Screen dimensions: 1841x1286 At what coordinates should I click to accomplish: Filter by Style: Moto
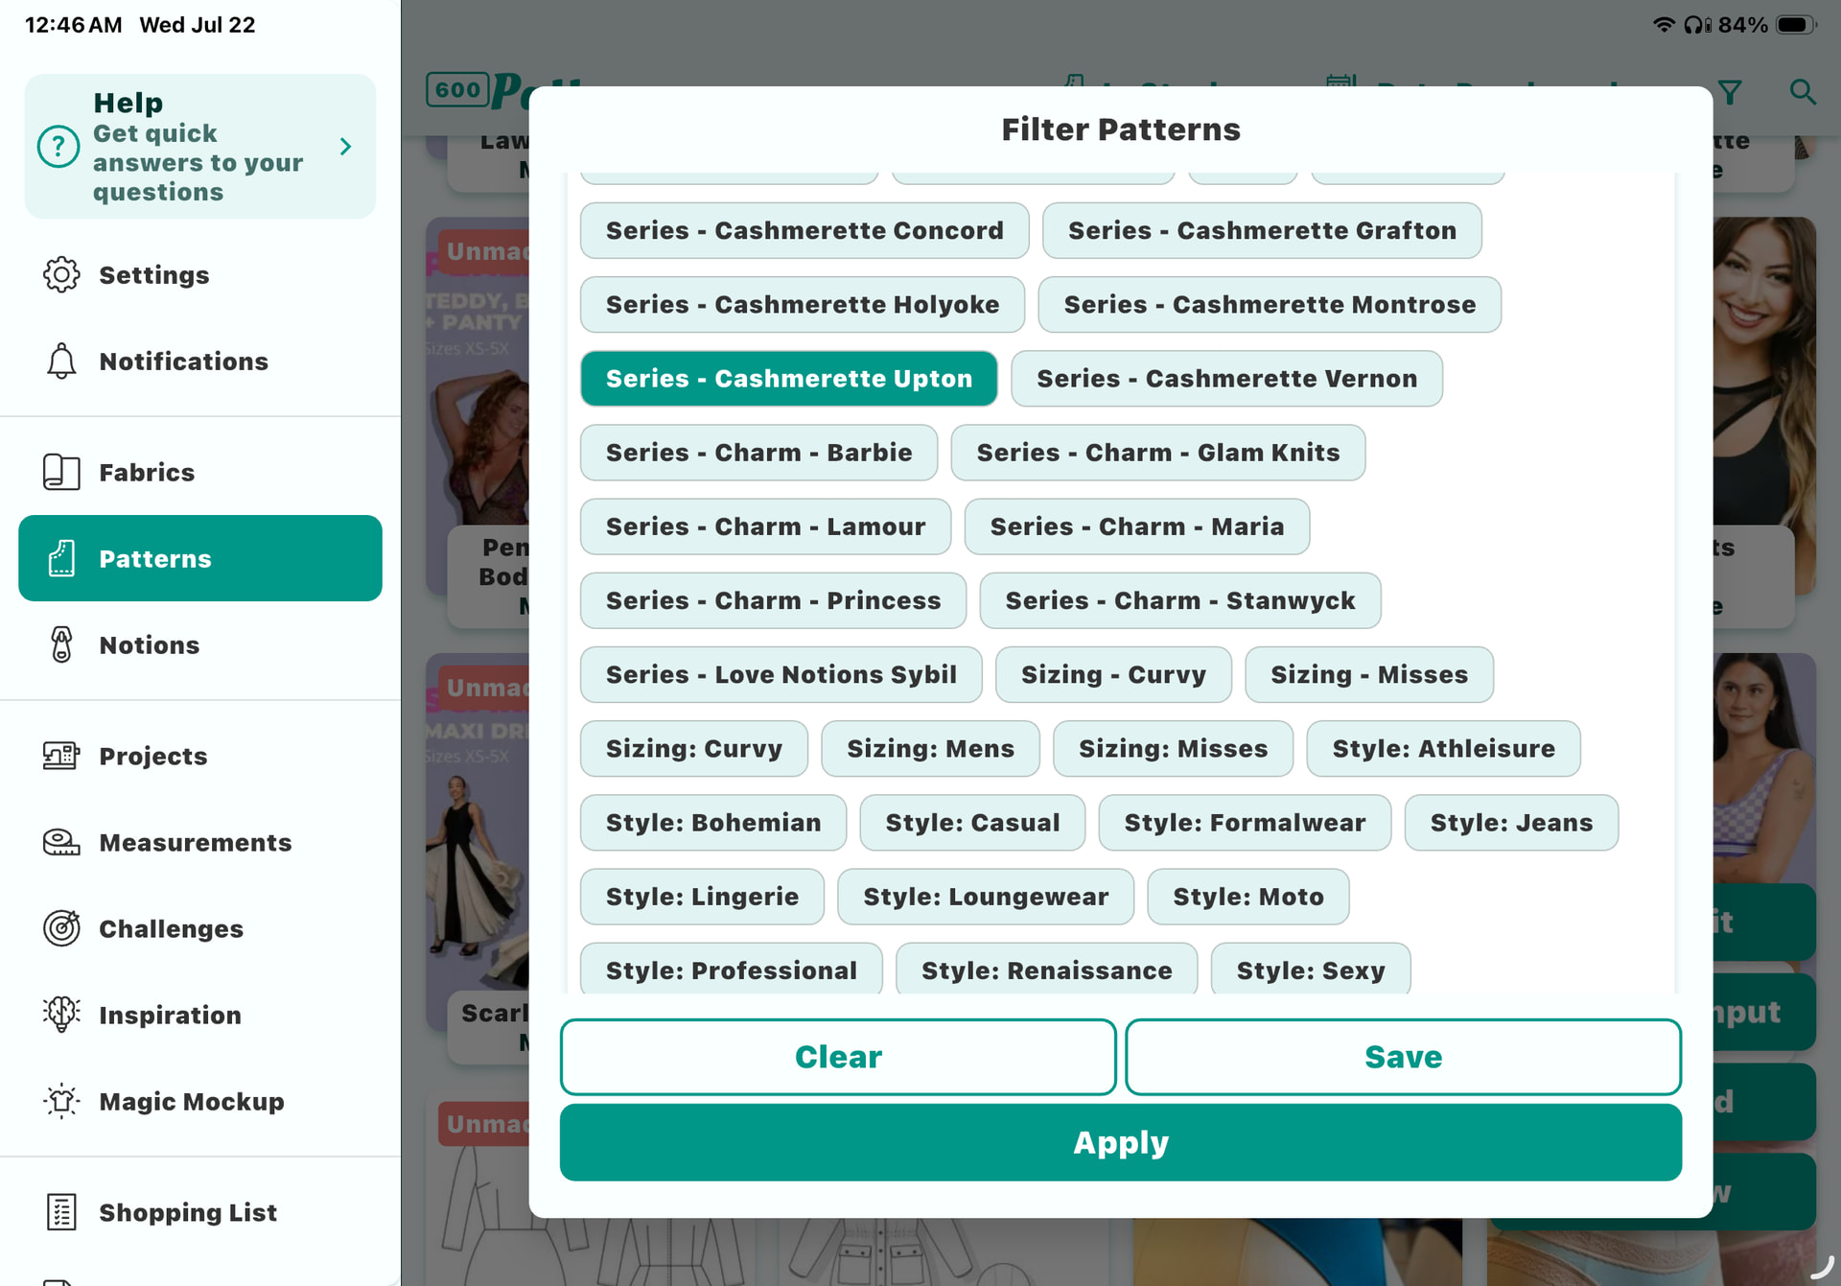[1248, 897]
